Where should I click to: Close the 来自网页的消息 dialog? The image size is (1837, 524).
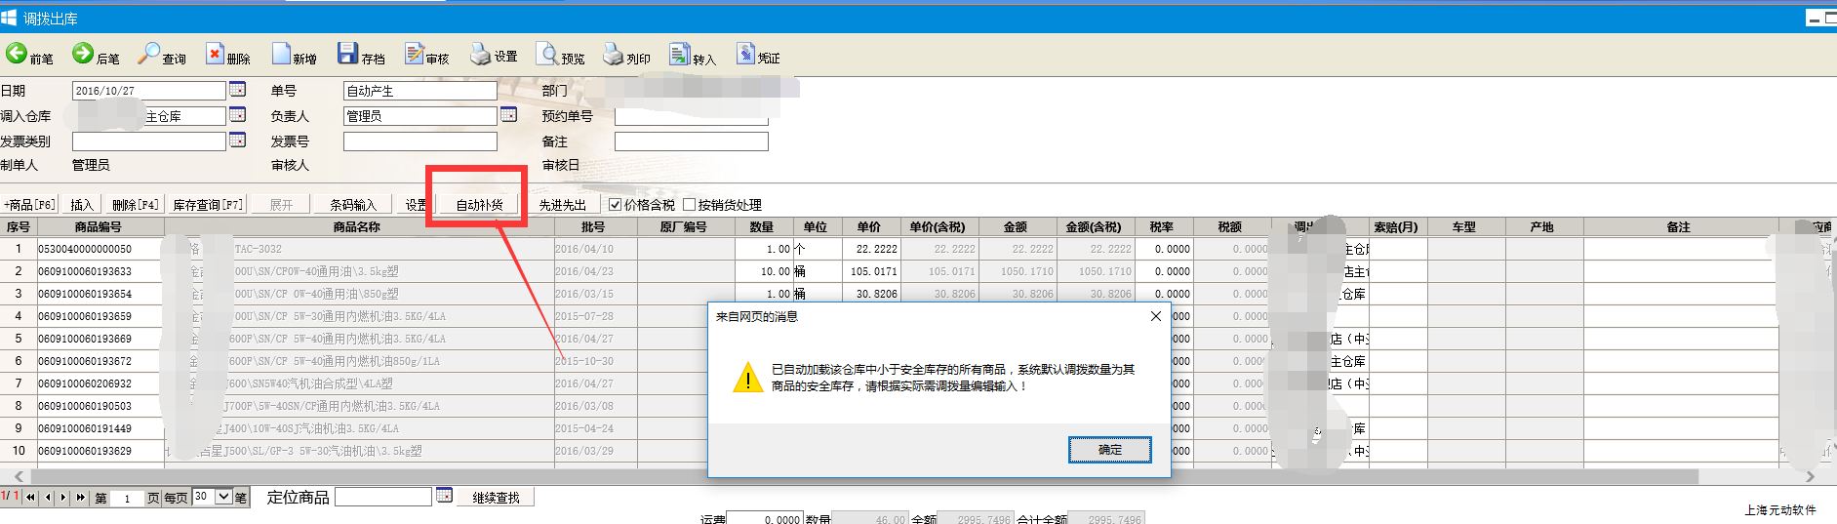(x=1155, y=316)
